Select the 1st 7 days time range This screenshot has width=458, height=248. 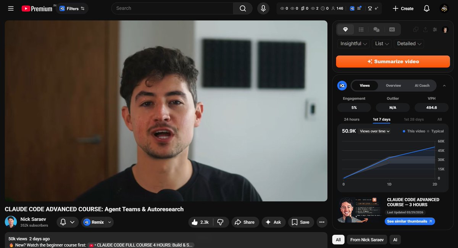point(382,120)
